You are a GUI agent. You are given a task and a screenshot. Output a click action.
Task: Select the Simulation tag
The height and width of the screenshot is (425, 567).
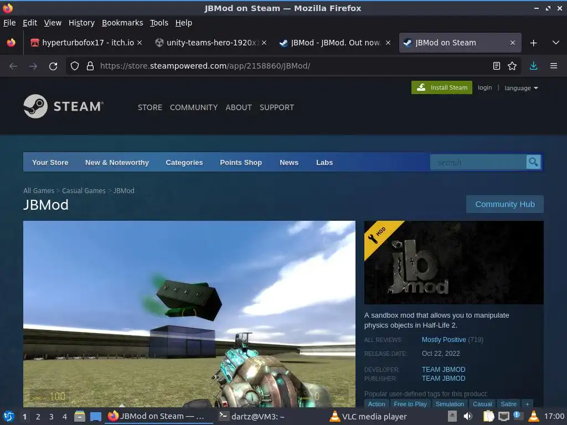tap(450, 403)
